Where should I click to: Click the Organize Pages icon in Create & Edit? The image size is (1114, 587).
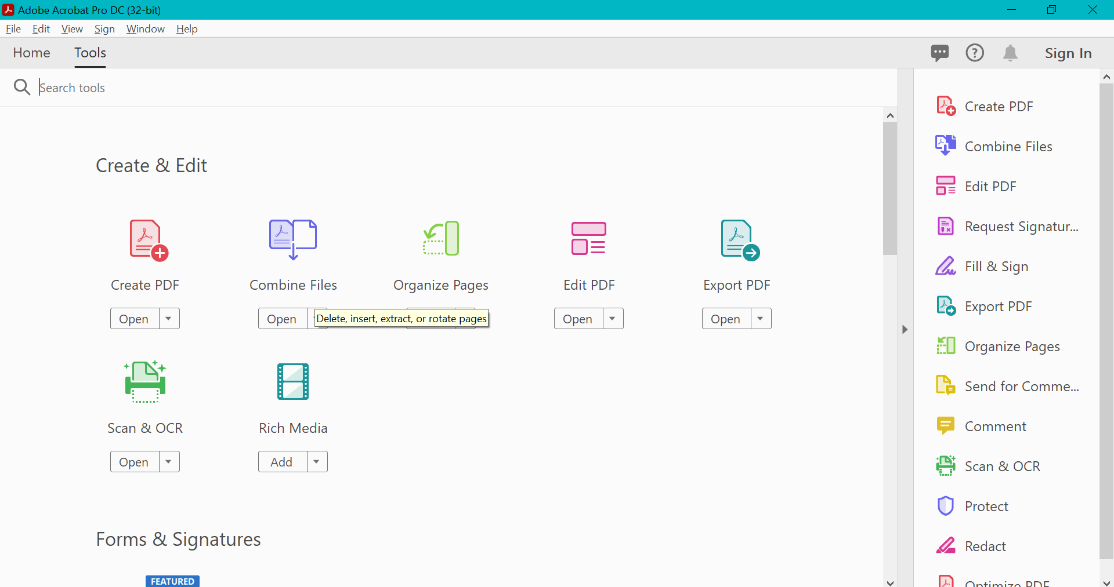(x=441, y=239)
